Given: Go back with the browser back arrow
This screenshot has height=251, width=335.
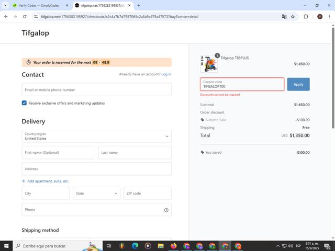Looking at the screenshot, I should 6,17.
